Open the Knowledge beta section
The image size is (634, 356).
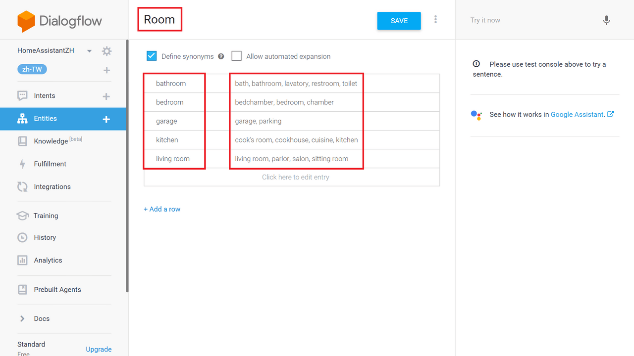58,141
